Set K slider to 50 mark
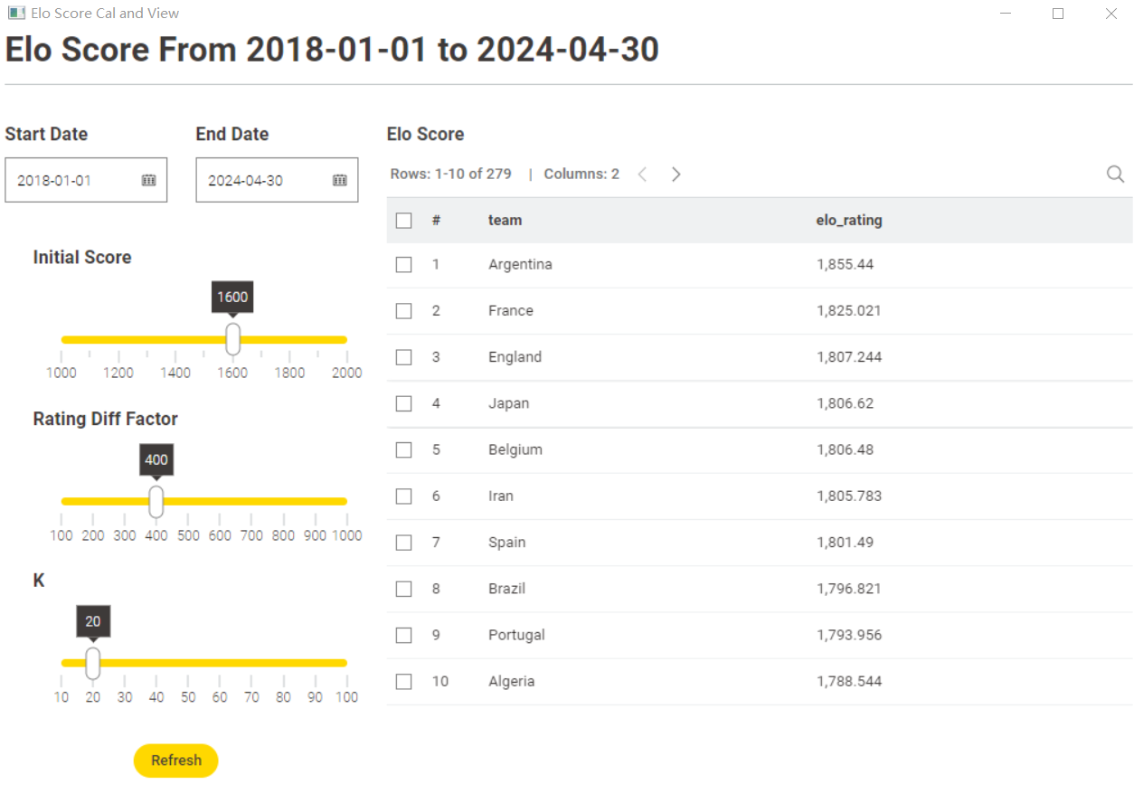Image resolution: width=1134 pixels, height=794 pixels. [188, 663]
